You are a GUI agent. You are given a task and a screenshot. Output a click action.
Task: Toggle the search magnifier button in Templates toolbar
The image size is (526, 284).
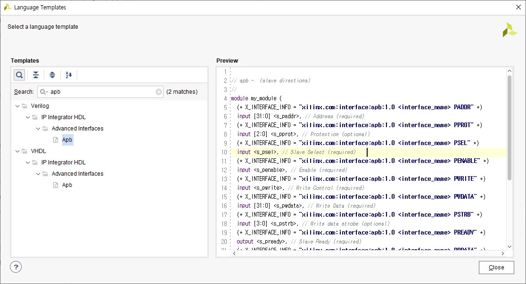coord(19,75)
